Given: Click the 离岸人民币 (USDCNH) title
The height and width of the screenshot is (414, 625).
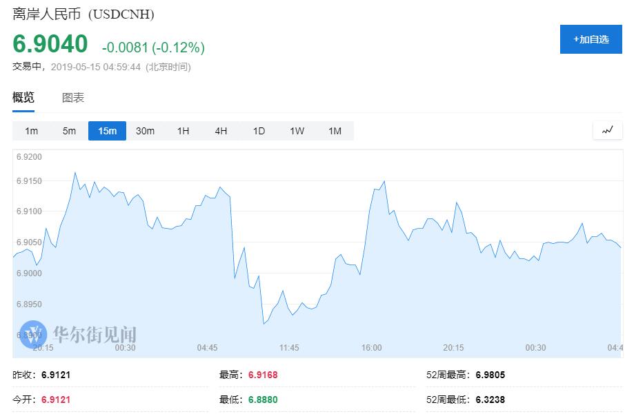Looking at the screenshot, I should point(83,14).
